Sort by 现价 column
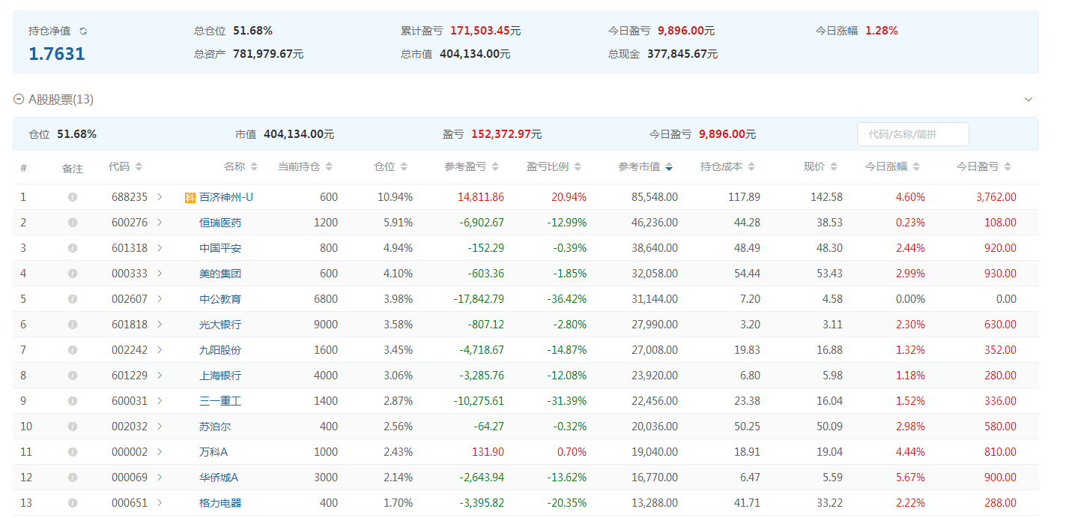Viewport: 1069px width, 518px height. (x=821, y=166)
